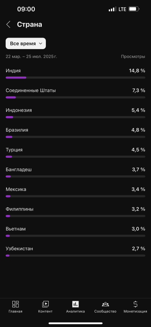The height and width of the screenshot is (327, 151).
Task: Tap the Узбекистан country entry
Action: pyautogui.click(x=75, y=252)
